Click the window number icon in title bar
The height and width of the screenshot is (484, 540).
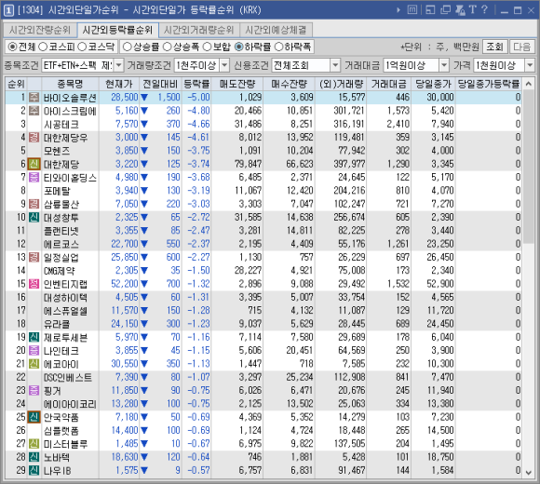point(8,10)
